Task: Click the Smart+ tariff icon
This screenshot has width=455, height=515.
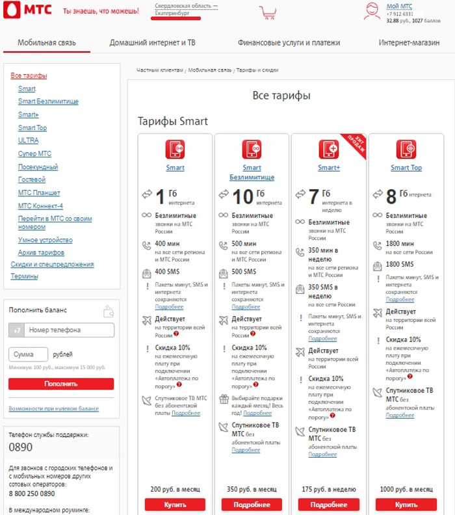Action: 328,150
